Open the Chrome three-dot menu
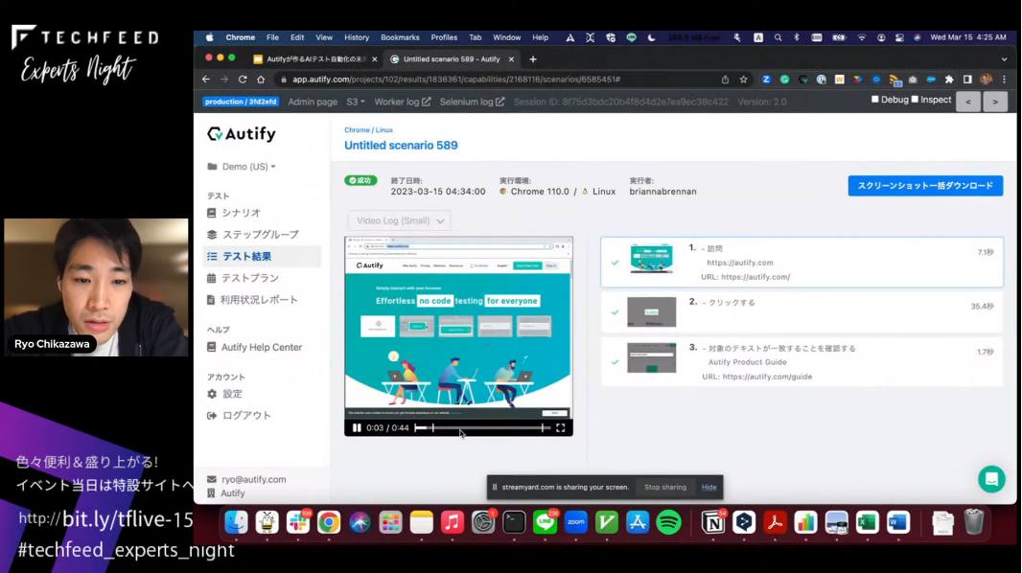 [1005, 80]
